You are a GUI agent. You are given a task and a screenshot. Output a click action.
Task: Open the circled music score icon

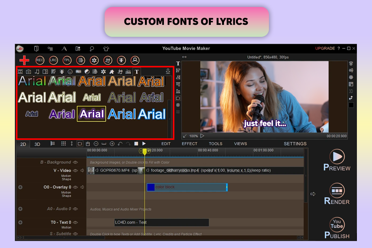coord(108,60)
